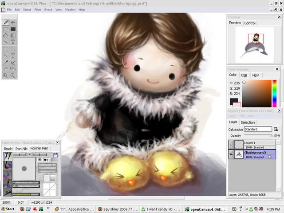
Task: Toggle visibility eye of Background layer
Action: [231, 154]
